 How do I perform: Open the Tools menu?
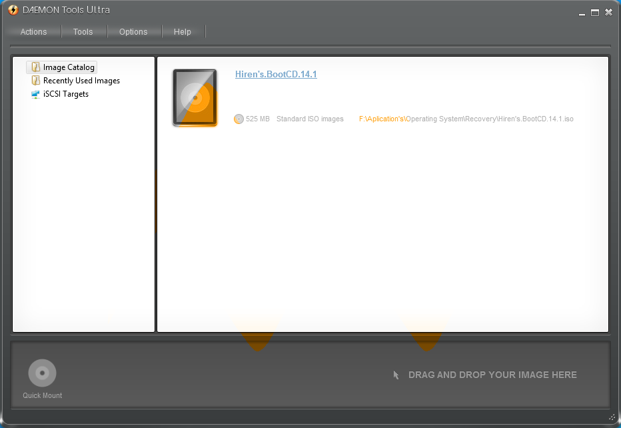tap(83, 32)
